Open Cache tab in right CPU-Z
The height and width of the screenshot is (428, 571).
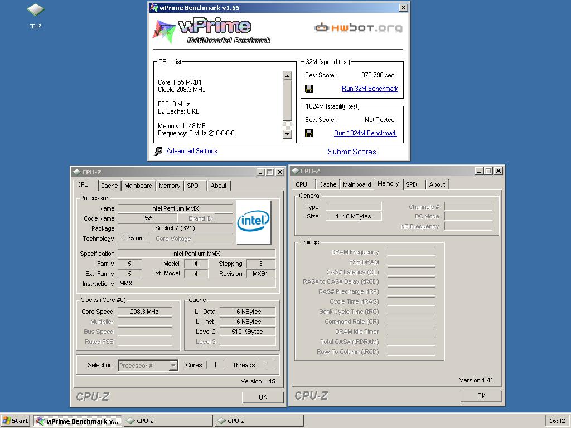coord(328,184)
